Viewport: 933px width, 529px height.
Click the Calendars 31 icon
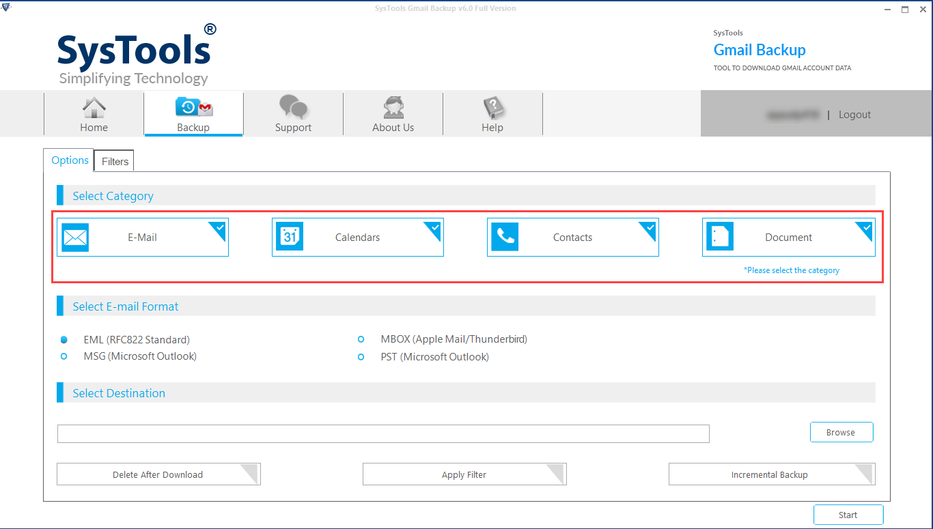pos(290,238)
